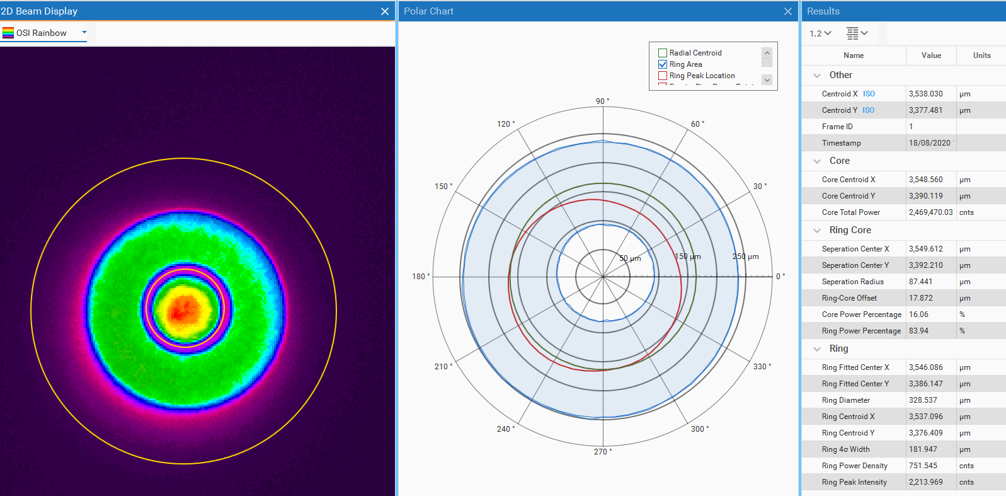Viewport: 1006px width, 496px height.
Task: Collapse the Ring Core group chevron
Action: click(x=817, y=231)
